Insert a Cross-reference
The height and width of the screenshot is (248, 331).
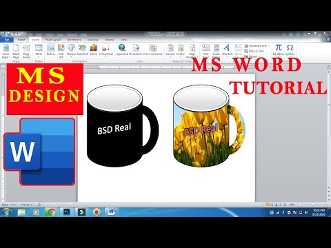pos(153,50)
